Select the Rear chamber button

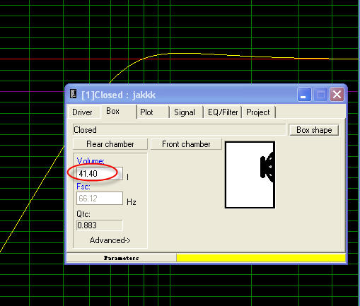(x=110, y=144)
